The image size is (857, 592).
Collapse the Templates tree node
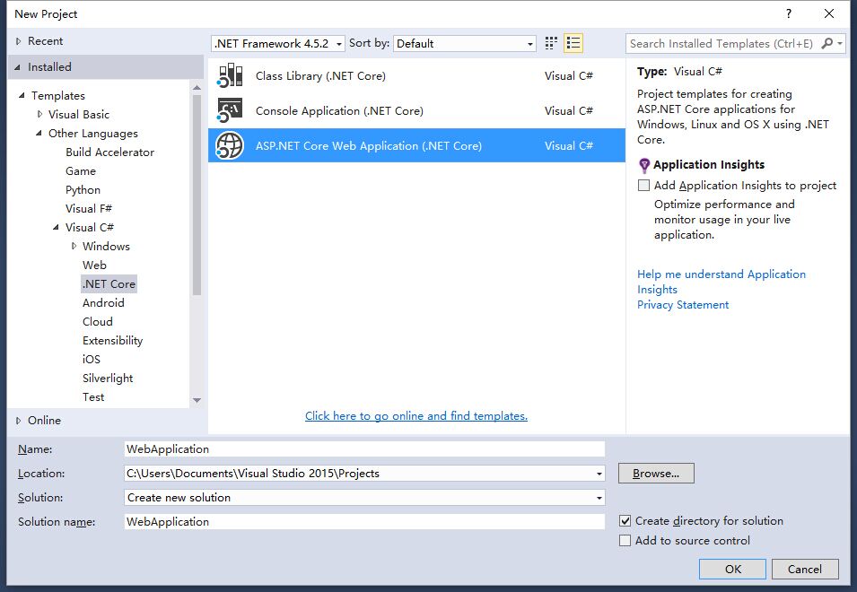tap(22, 96)
